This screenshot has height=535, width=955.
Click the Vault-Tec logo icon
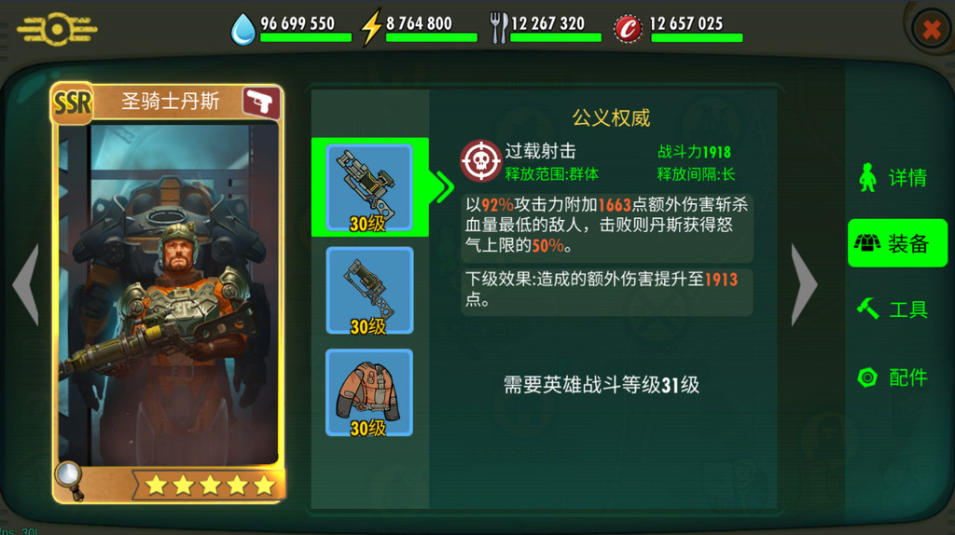click(x=57, y=29)
